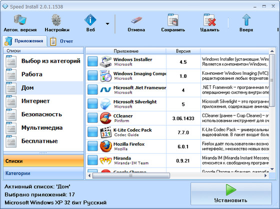Click CCleaner version 3.06.1433 cell
The height and width of the screenshot is (209, 280).
click(x=183, y=119)
